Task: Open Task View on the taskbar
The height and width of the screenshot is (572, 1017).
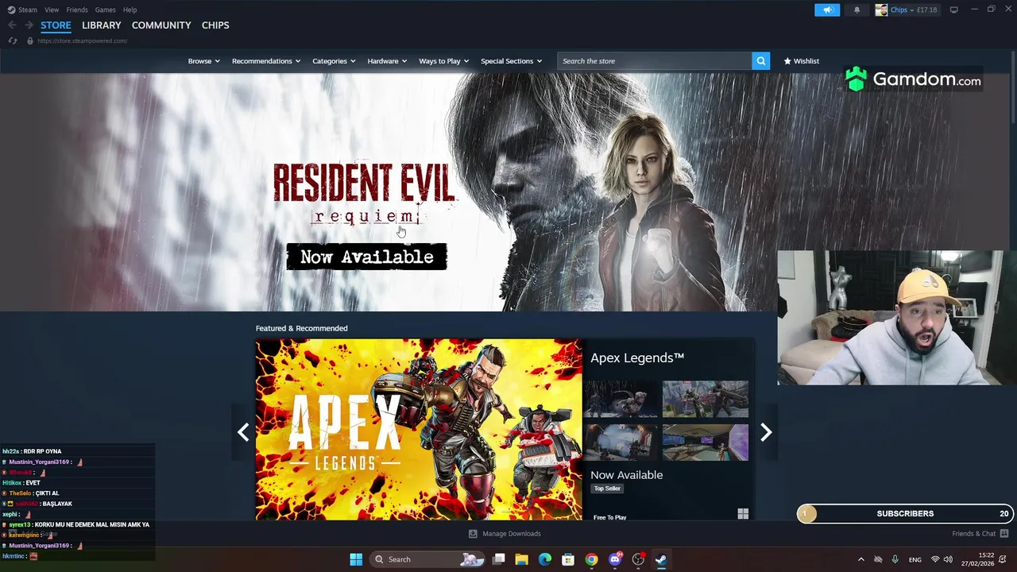Action: click(499, 559)
